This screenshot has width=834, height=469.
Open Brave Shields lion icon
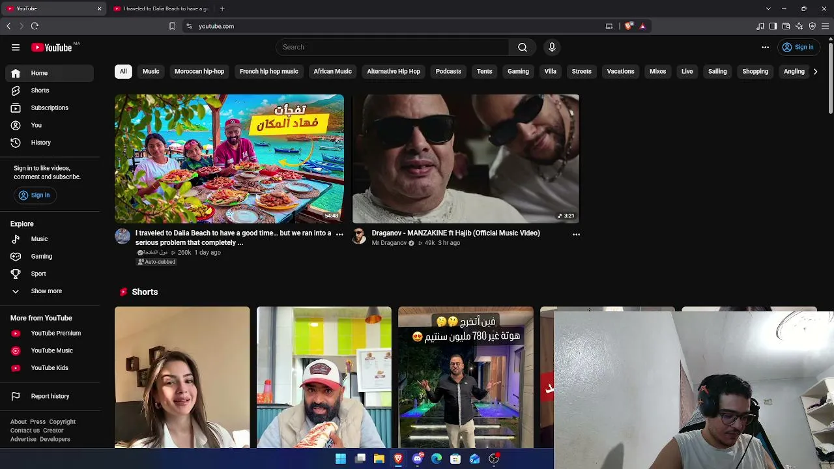pos(628,26)
